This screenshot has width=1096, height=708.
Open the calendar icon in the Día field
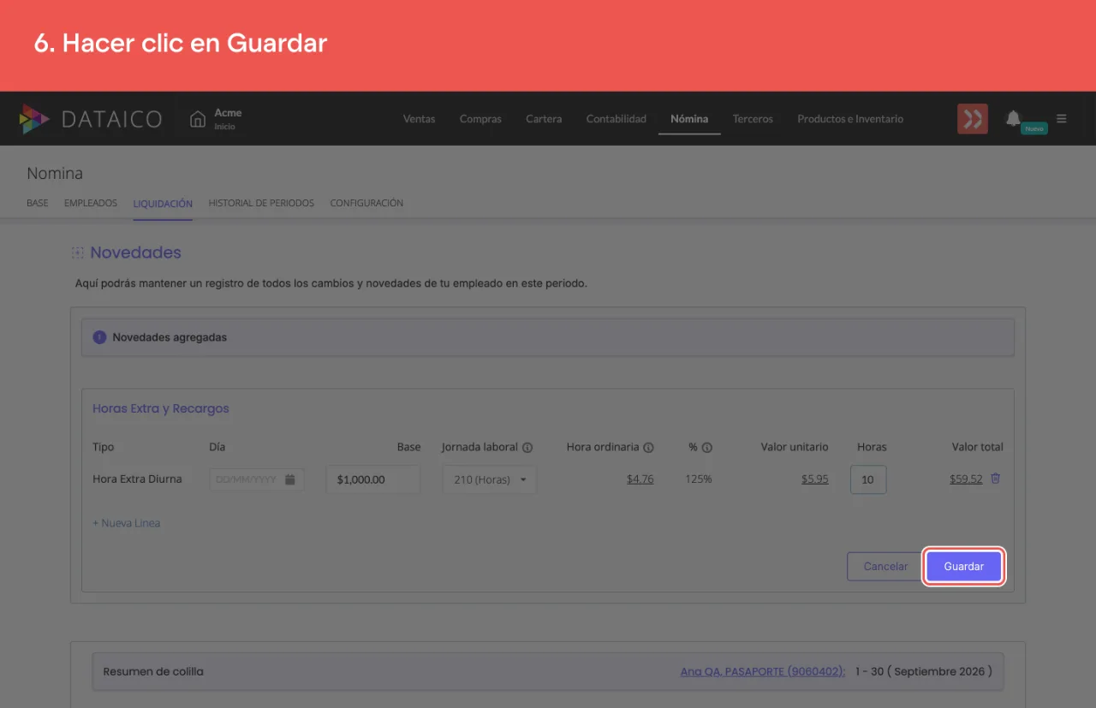point(290,479)
